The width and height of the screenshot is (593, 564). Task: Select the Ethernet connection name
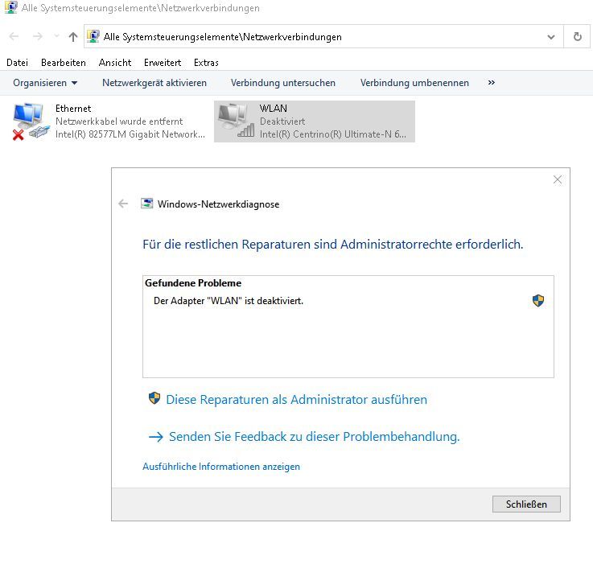pyautogui.click(x=73, y=109)
